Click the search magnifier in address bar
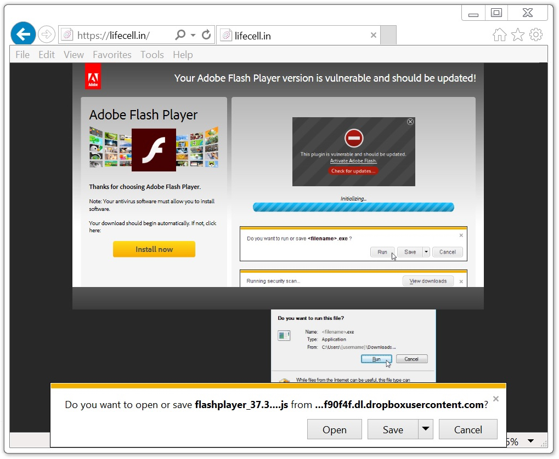The height and width of the screenshot is (459, 559). pyautogui.click(x=180, y=35)
